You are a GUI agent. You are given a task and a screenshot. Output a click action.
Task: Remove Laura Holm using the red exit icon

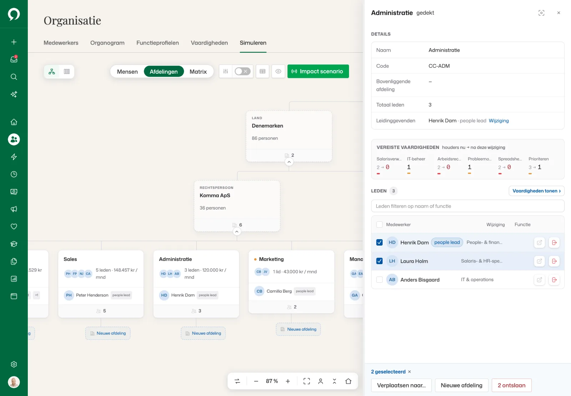[554, 261]
